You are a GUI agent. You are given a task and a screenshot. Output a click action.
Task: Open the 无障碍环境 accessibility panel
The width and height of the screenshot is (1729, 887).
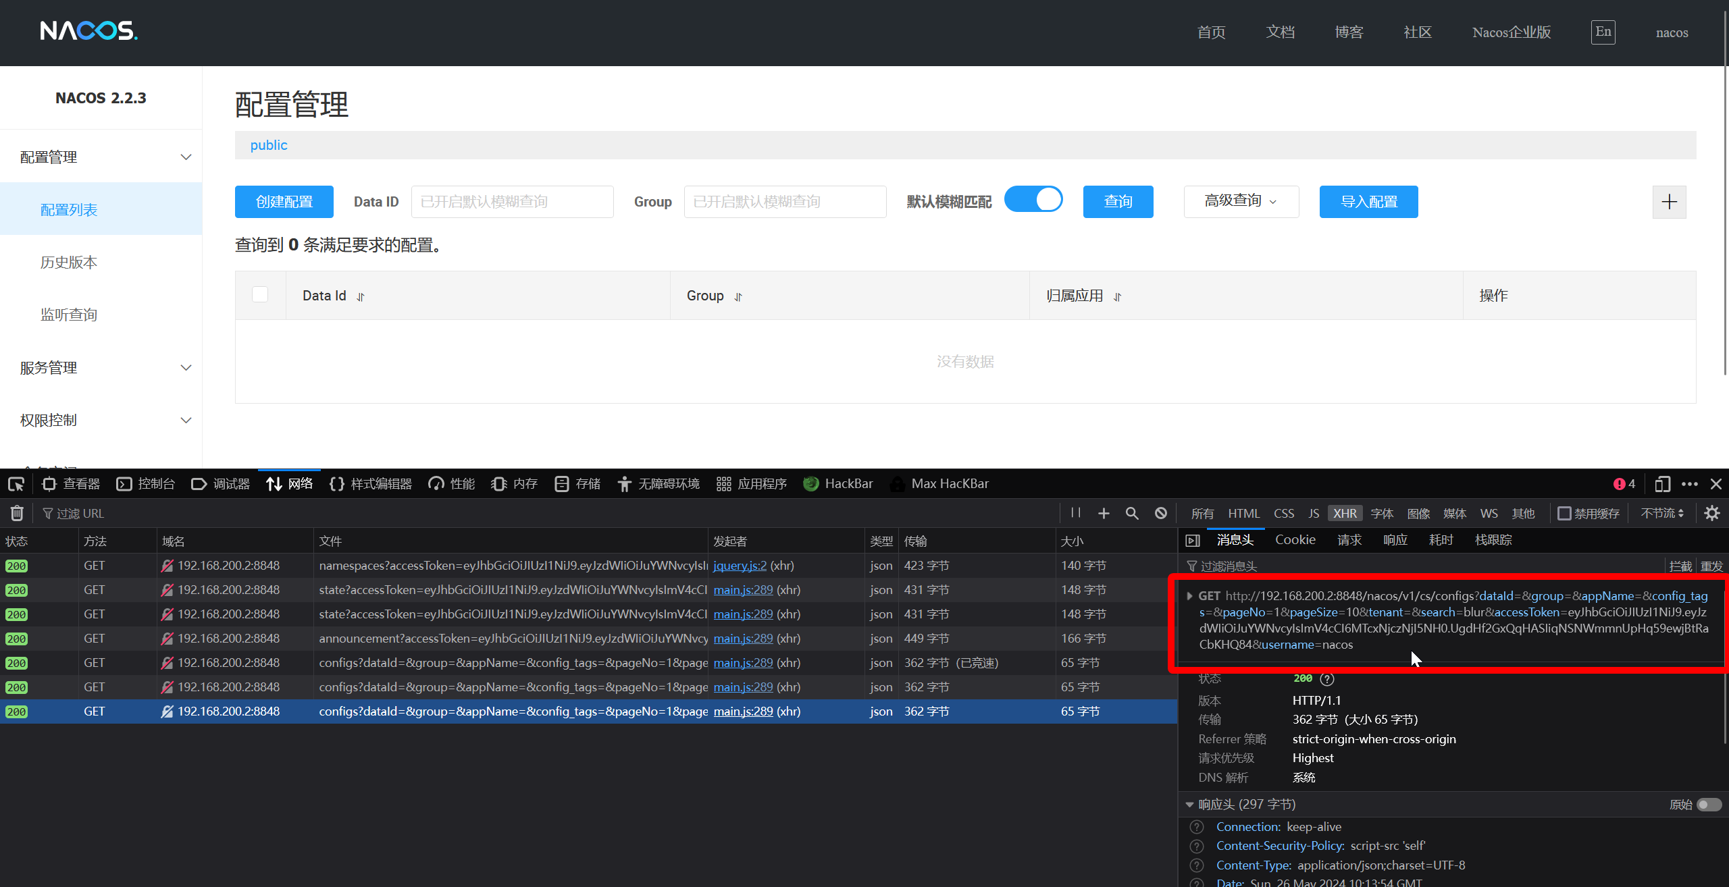coord(659,484)
